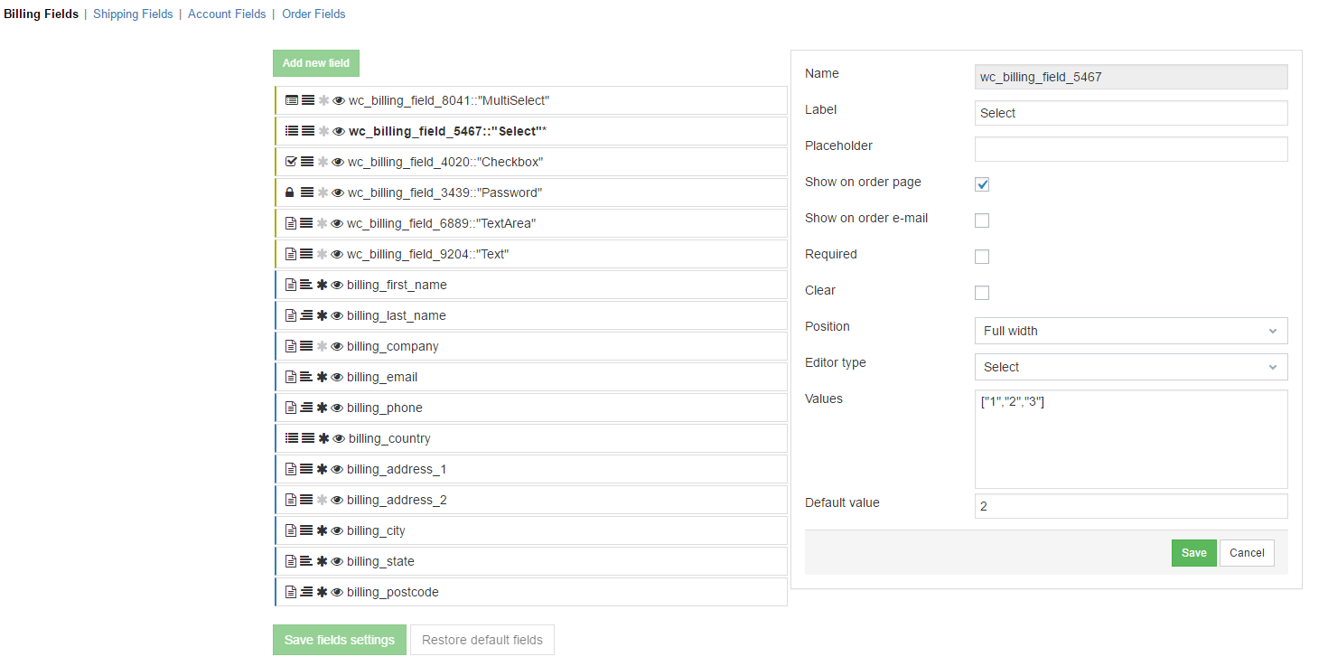Switch to the Shipping Fields tab
This screenshot has height=666, width=1328.
[133, 14]
